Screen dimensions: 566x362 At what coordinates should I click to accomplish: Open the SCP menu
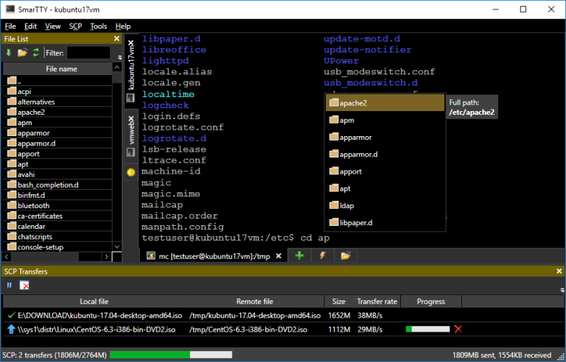75,26
